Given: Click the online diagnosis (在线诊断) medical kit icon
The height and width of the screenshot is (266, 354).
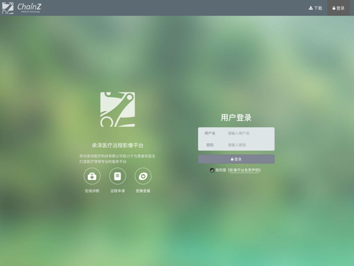Looking at the screenshot, I should point(92,176).
